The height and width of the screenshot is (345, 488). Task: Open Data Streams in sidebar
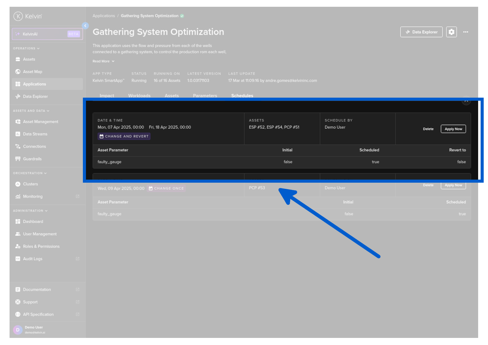point(35,134)
